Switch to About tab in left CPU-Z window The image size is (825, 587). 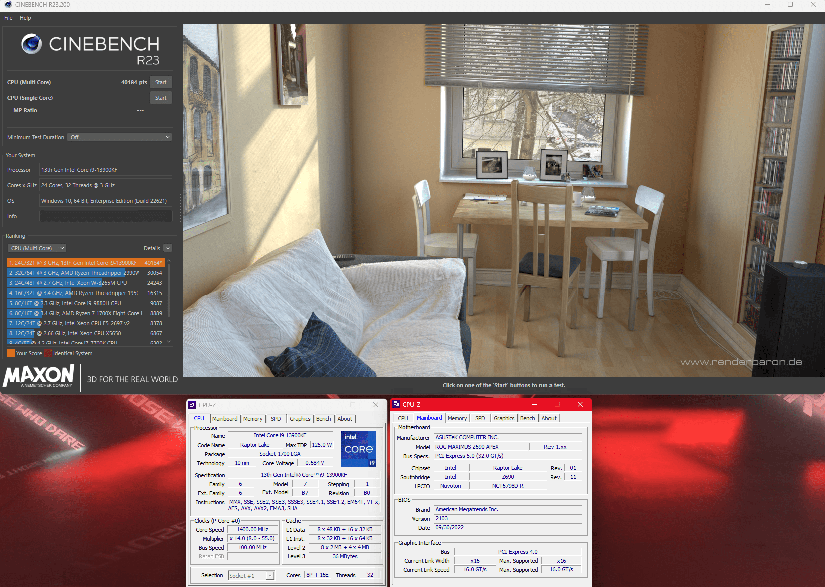(x=345, y=419)
